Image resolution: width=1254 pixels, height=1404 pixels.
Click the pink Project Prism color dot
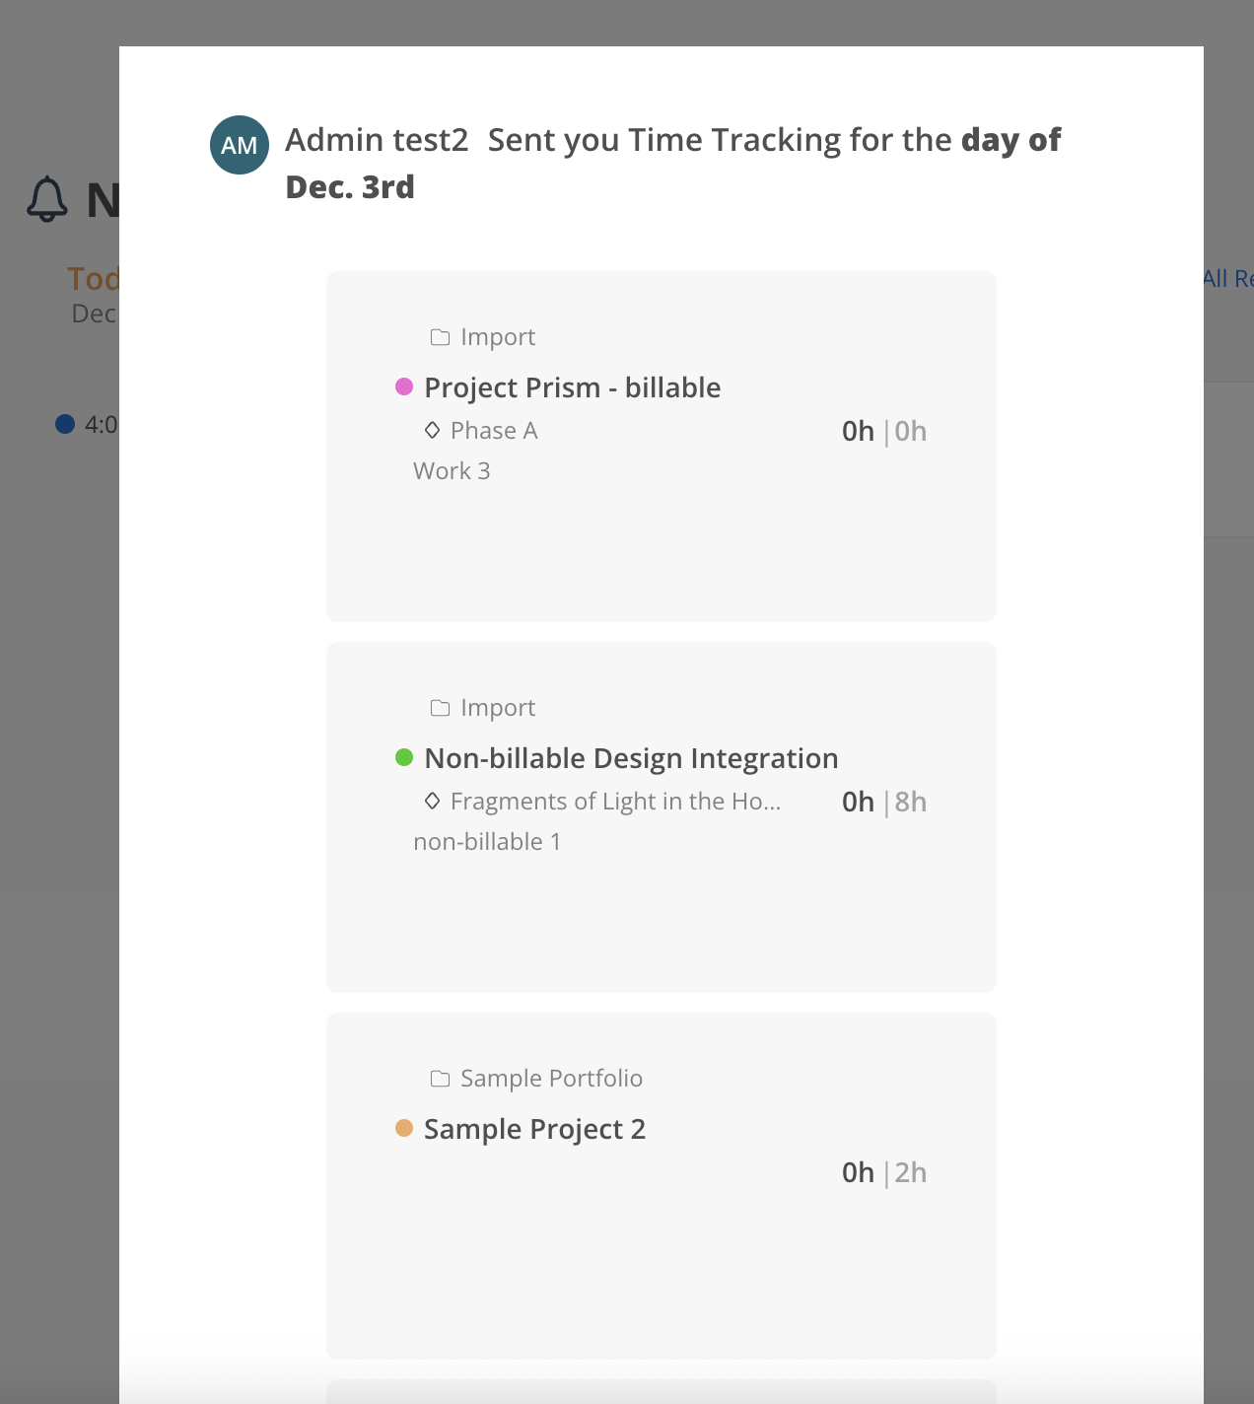click(404, 386)
